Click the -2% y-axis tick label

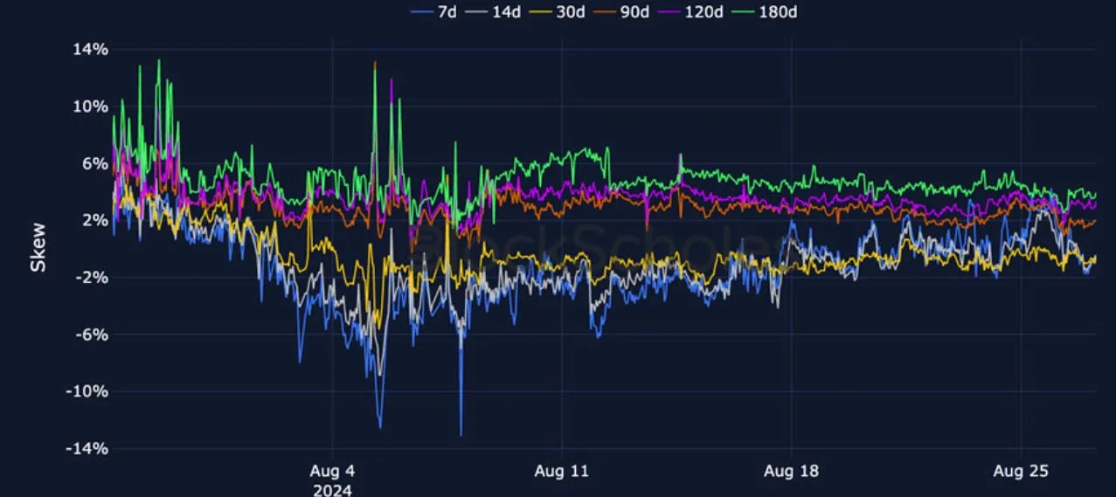(x=91, y=278)
